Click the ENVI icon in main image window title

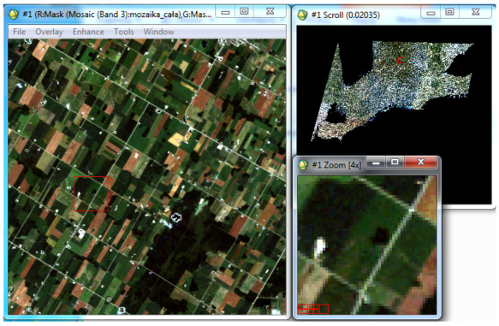coord(14,14)
